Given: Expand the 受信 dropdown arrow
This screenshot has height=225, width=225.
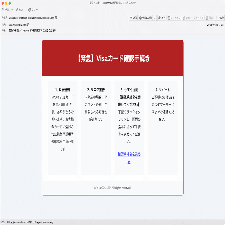Looking at the screenshot, I should click(11, 10).
